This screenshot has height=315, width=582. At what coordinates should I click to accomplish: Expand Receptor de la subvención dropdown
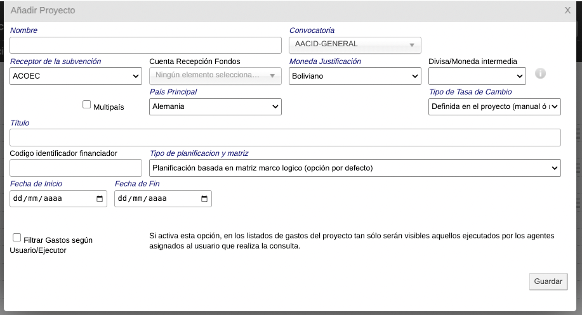(x=76, y=76)
